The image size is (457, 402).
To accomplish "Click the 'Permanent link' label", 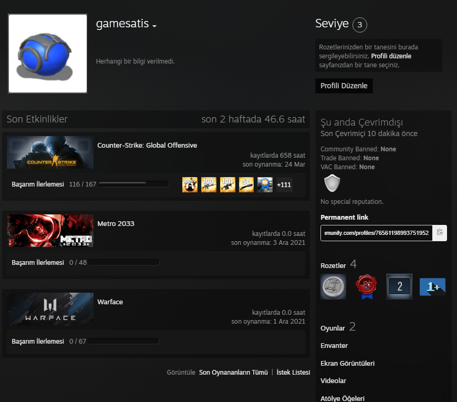I will pos(344,217).
